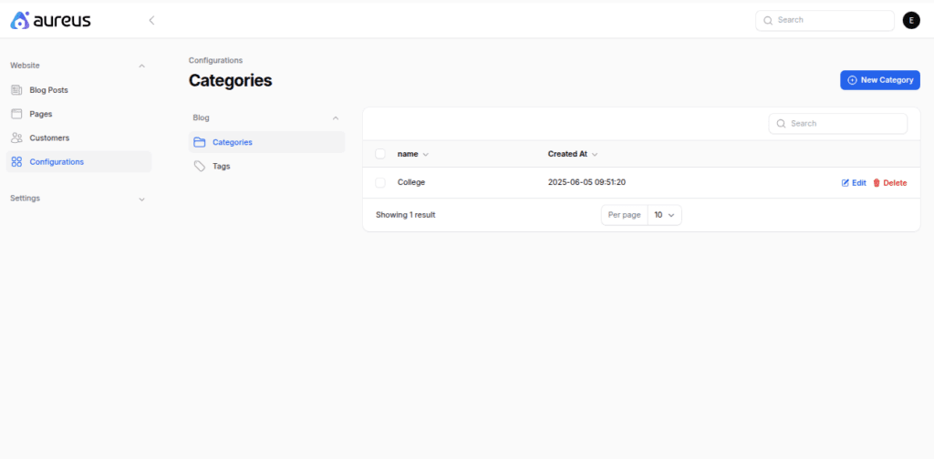The width and height of the screenshot is (934, 459).
Task: Click the Blog Posts newspaper icon
Action: coord(16,90)
